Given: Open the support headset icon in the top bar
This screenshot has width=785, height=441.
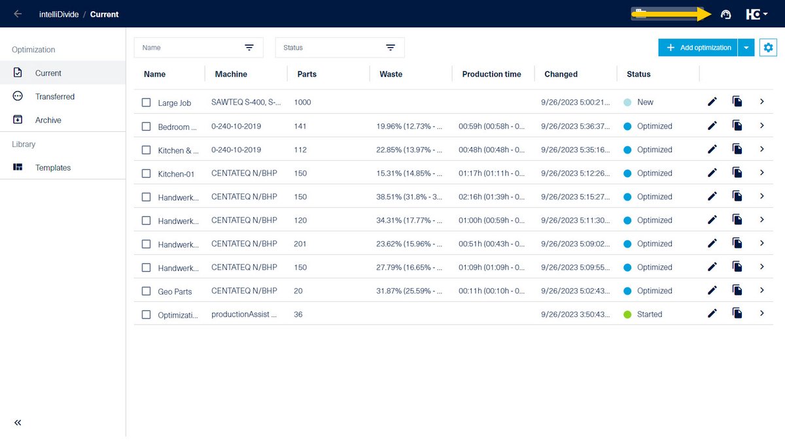Looking at the screenshot, I should coord(725,14).
